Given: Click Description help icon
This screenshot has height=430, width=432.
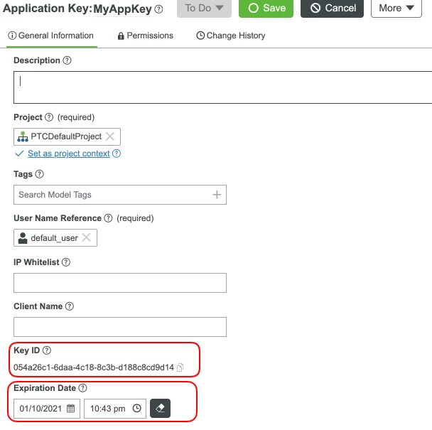Looking at the screenshot, I should [x=67, y=60].
